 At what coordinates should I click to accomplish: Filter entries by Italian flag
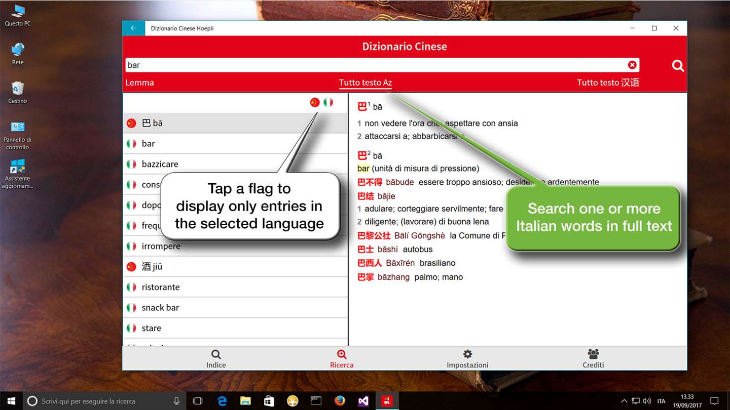click(328, 102)
